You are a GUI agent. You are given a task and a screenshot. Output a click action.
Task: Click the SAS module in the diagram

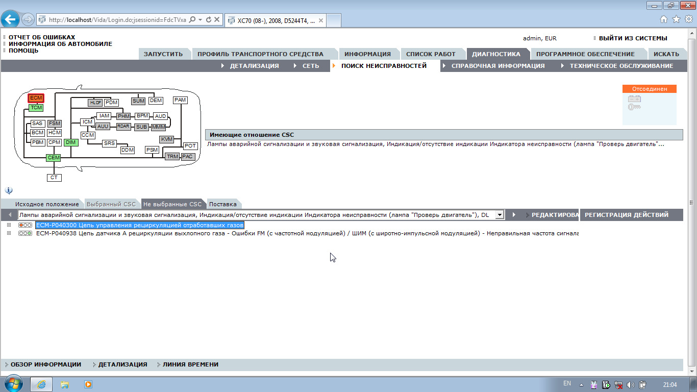(x=37, y=124)
